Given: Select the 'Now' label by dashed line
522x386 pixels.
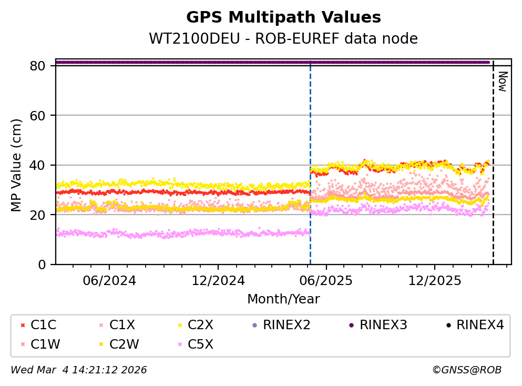Looking at the screenshot, I should [502, 82].
